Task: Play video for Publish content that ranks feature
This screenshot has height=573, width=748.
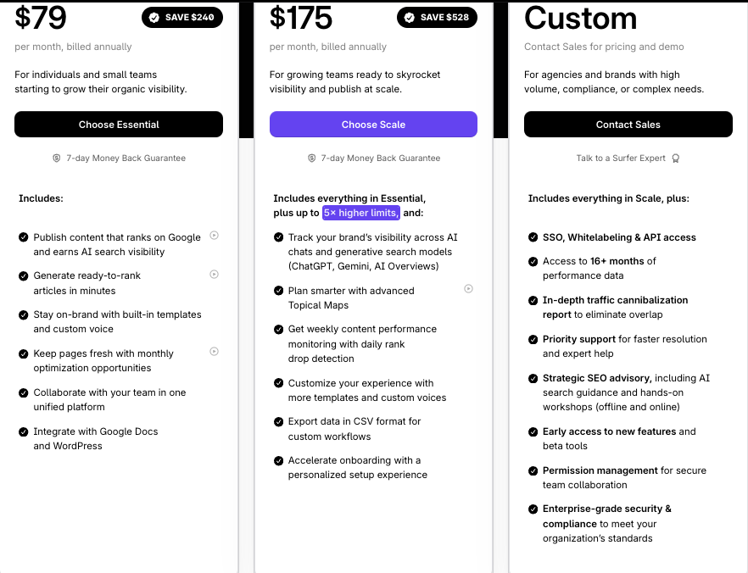Action: click(214, 236)
